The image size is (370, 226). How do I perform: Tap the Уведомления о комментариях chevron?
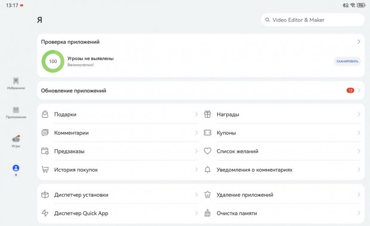(359, 169)
